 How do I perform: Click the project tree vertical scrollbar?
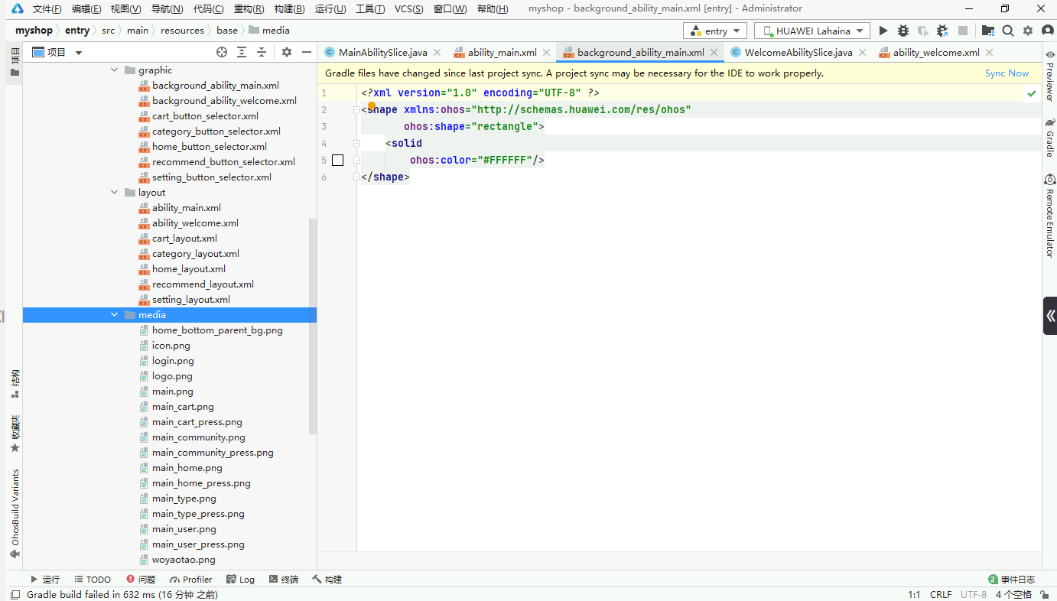(312, 326)
